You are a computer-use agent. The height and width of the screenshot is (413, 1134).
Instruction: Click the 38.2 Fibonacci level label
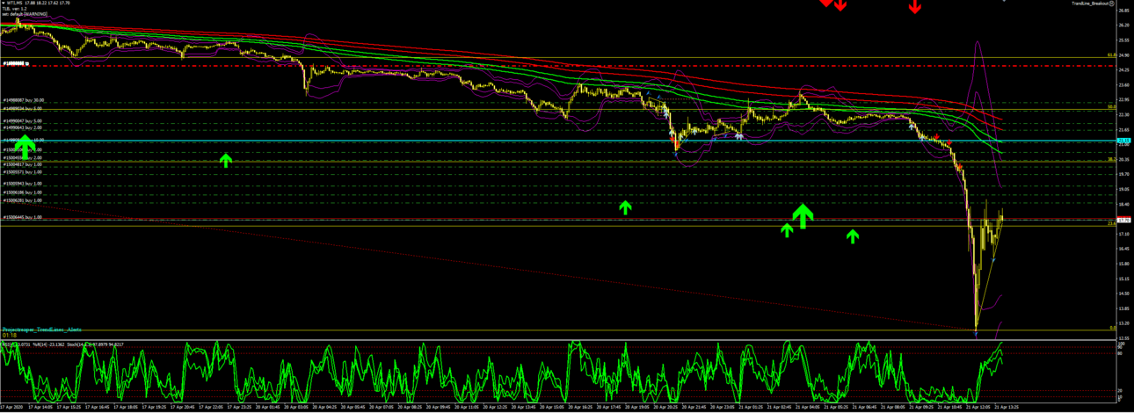coord(1111,159)
